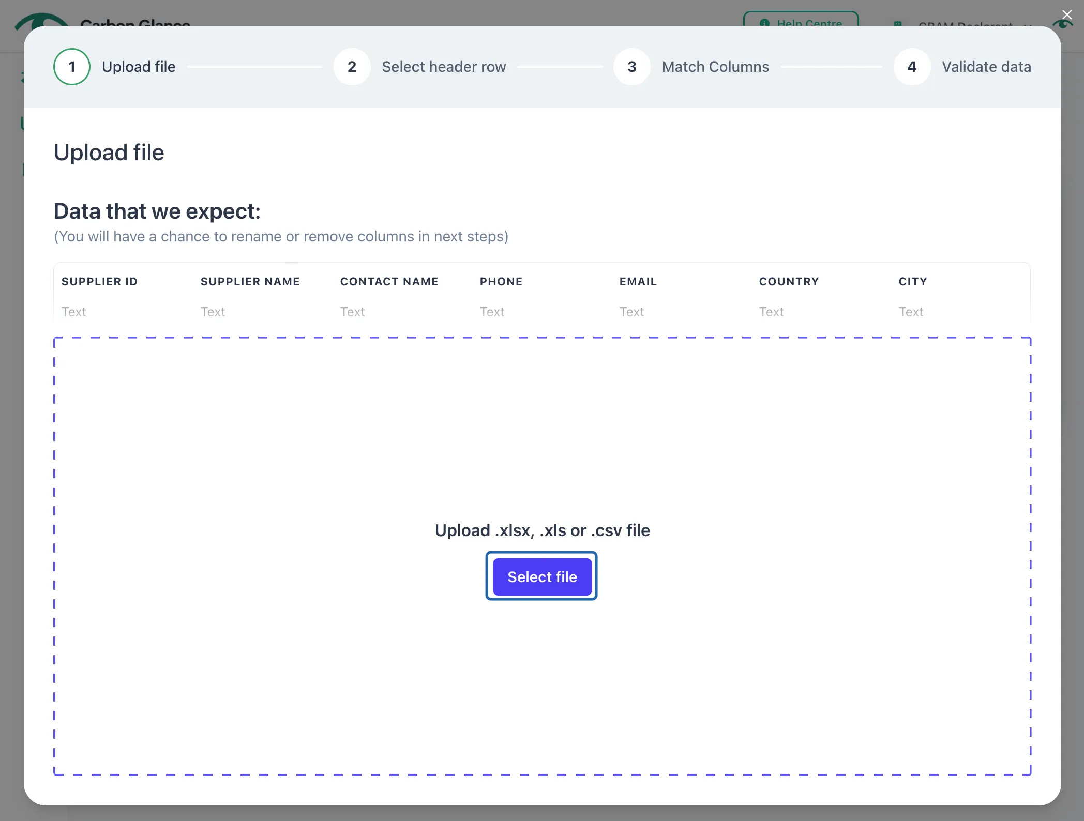Click the Text cell under EMAIL
The width and height of the screenshot is (1084, 821).
pyautogui.click(x=631, y=312)
